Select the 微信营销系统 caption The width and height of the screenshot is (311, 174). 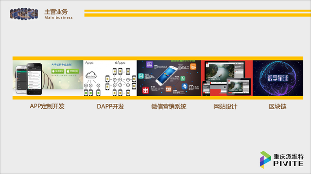pyautogui.click(x=169, y=107)
